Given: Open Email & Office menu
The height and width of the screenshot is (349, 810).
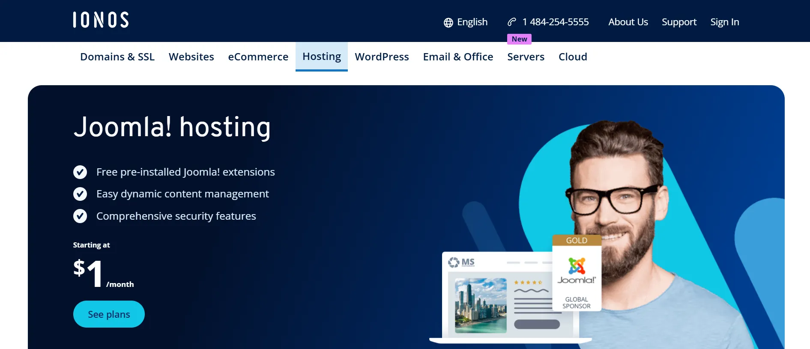Looking at the screenshot, I should tap(458, 57).
